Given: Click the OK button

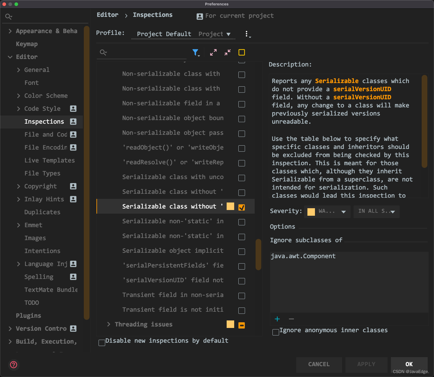Looking at the screenshot, I should tap(409, 364).
